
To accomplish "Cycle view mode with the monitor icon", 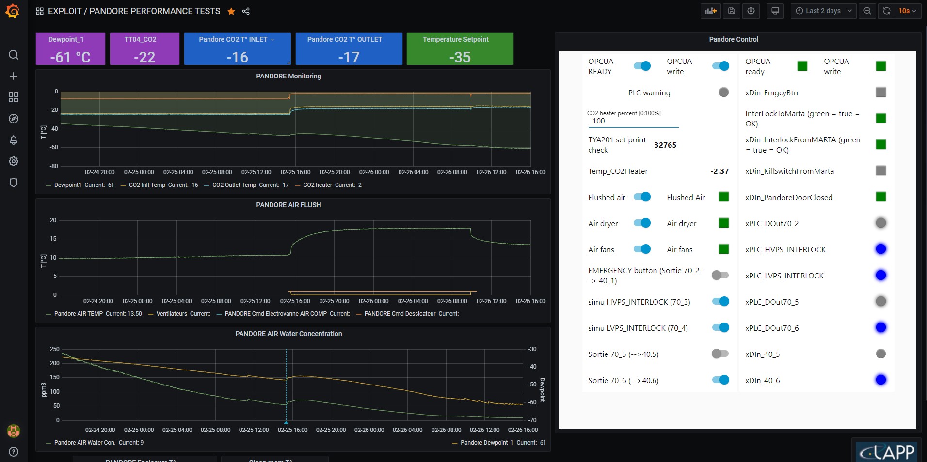I will coord(775,11).
